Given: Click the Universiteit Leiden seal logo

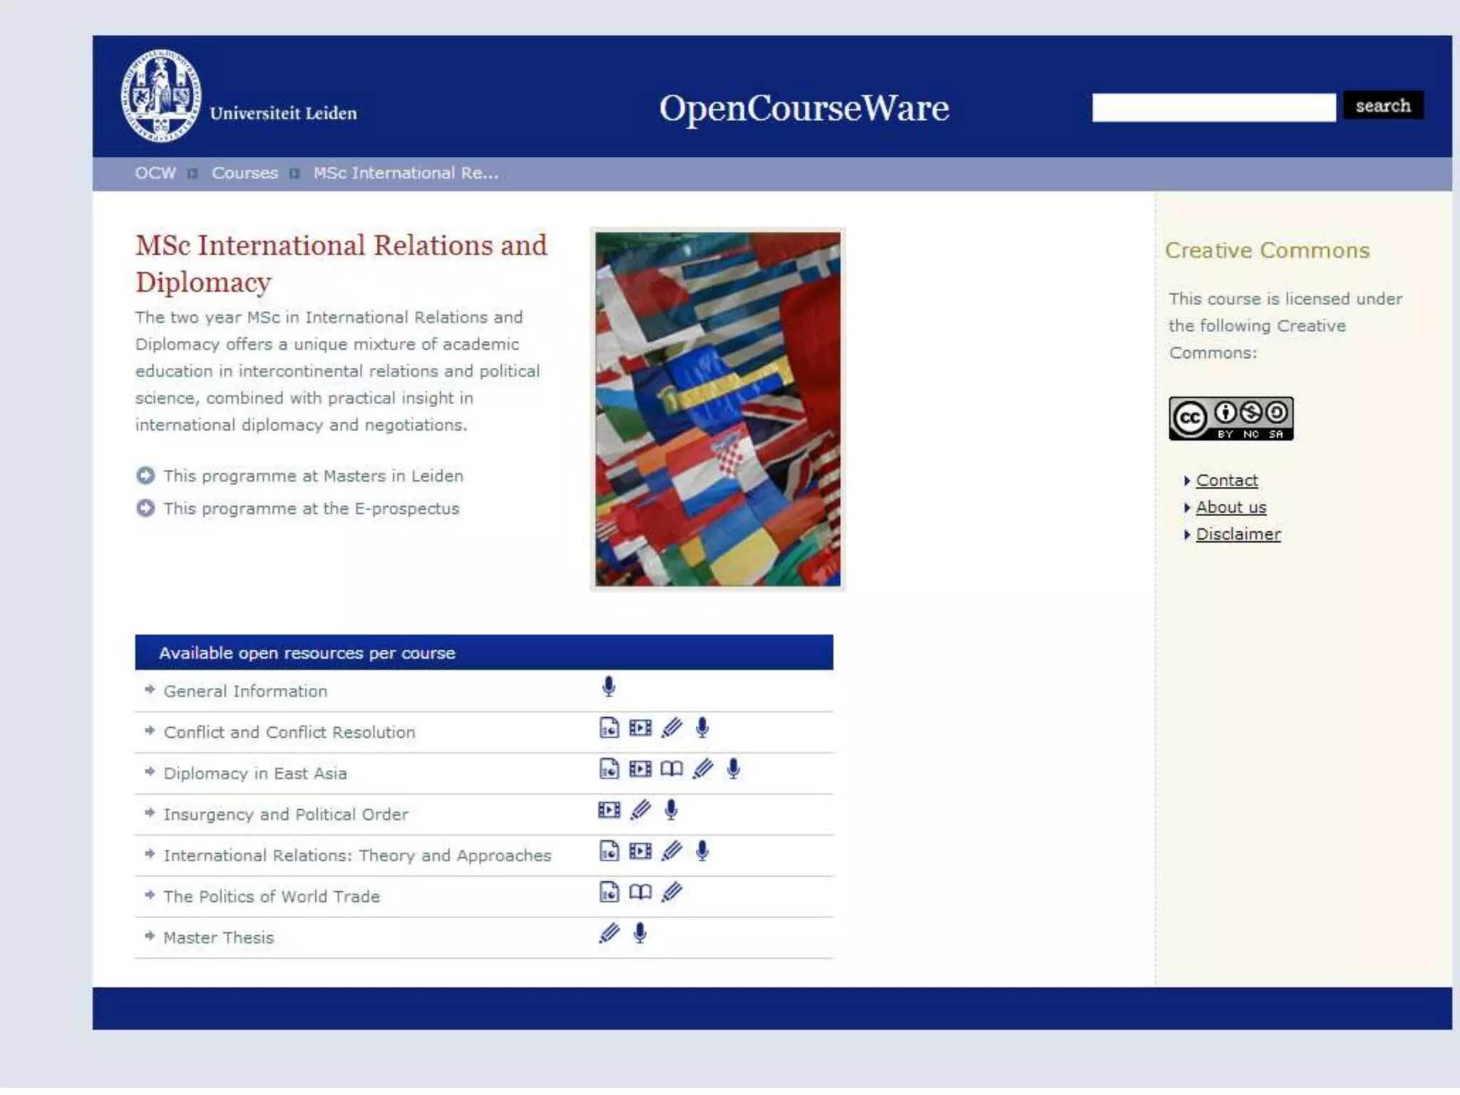Looking at the screenshot, I should pos(161,96).
